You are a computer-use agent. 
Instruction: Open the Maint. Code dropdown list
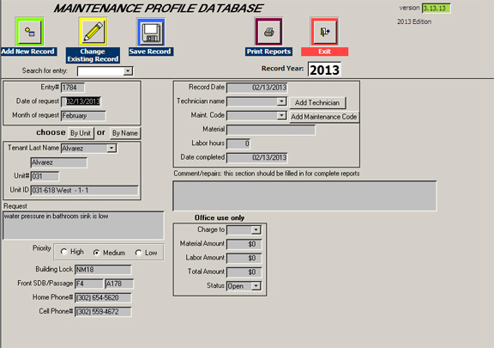pyautogui.click(x=281, y=116)
